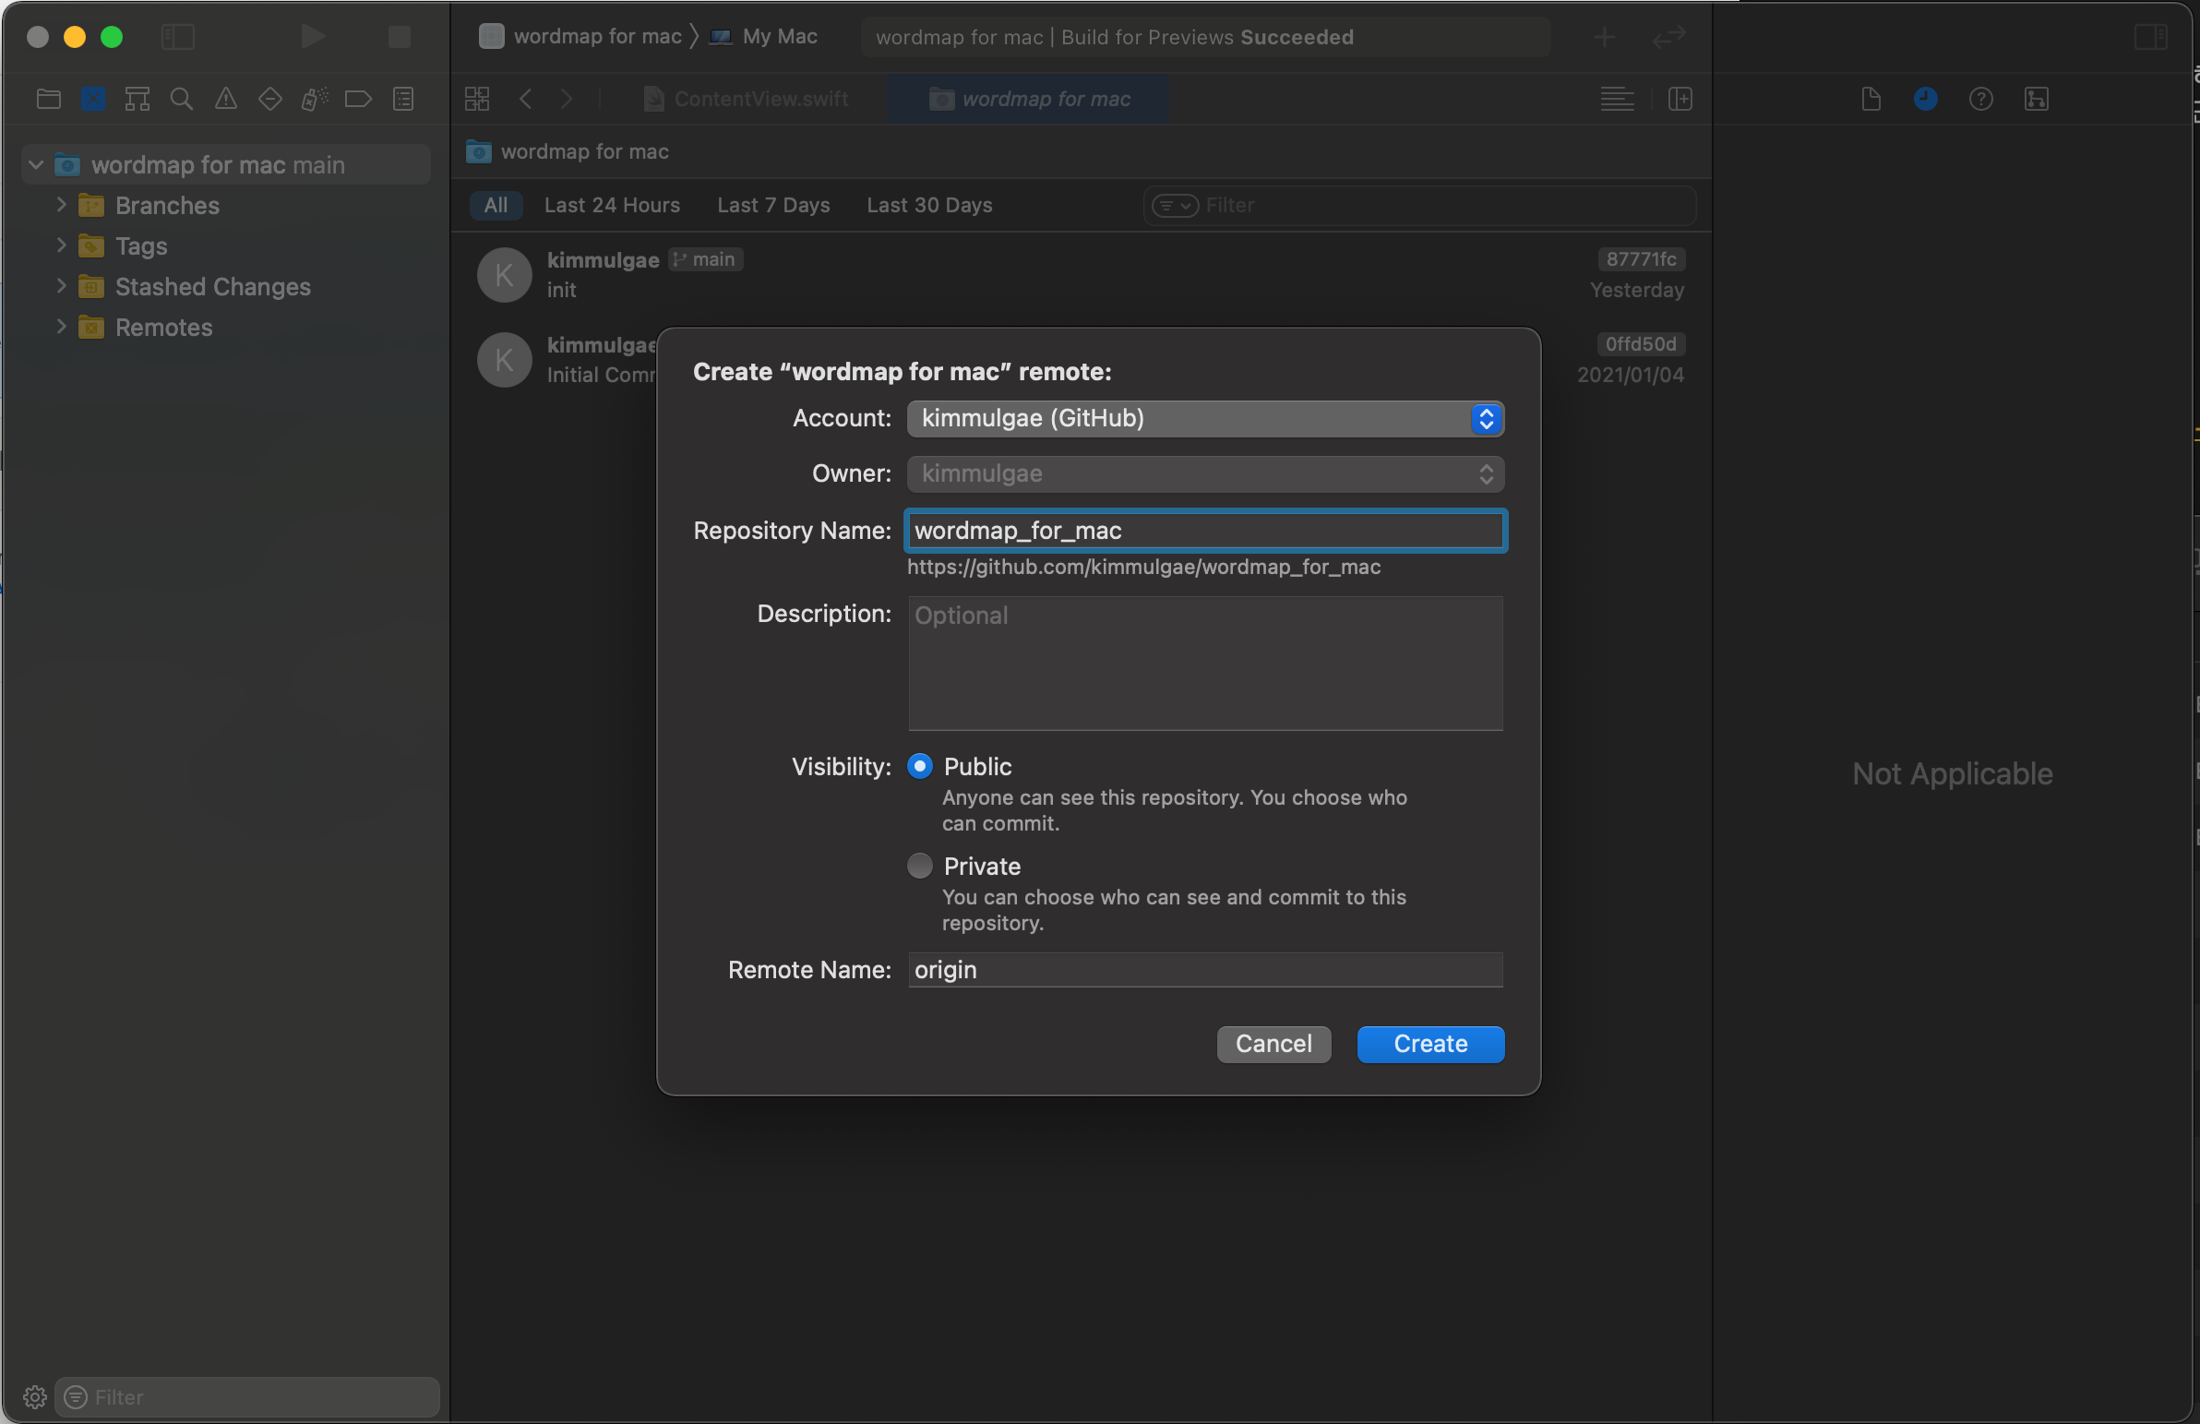Select the Last 7 Days filter
This screenshot has height=1424, width=2200.
pyautogui.click(x=773, y=205)
